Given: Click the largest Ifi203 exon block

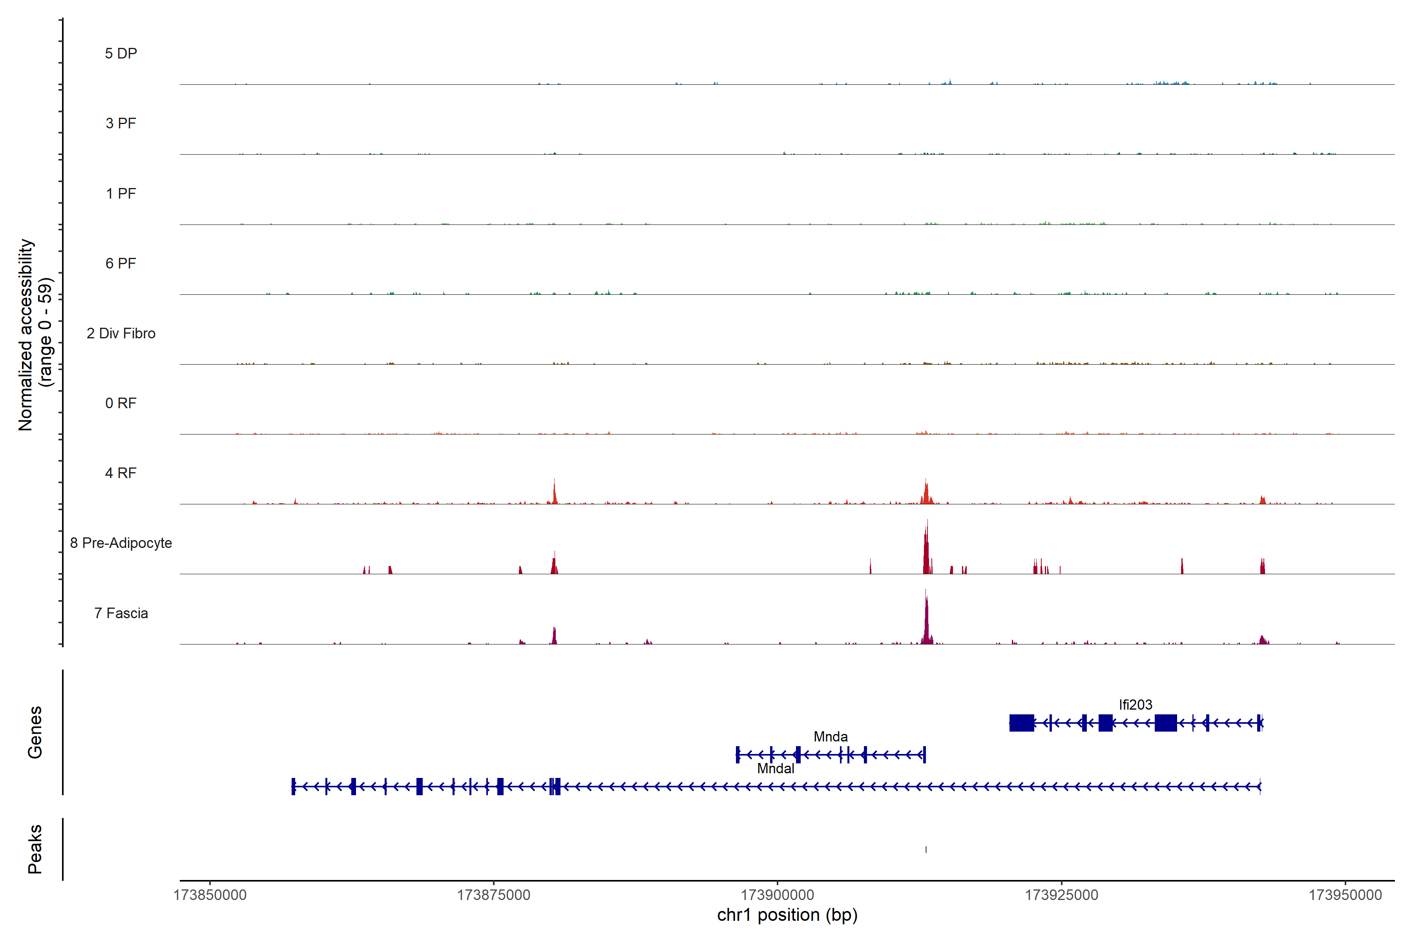Looking at the screenshot, I should pos(1021,723).
